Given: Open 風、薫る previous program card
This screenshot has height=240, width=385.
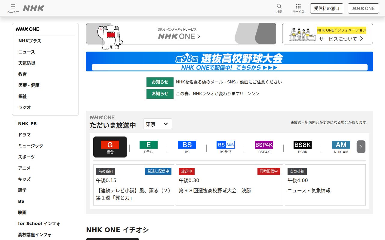Looking at the screenshot, I should coord(134,185).
